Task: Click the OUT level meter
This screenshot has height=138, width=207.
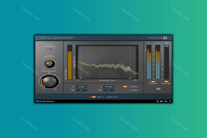Action: [x=158, y=62]
